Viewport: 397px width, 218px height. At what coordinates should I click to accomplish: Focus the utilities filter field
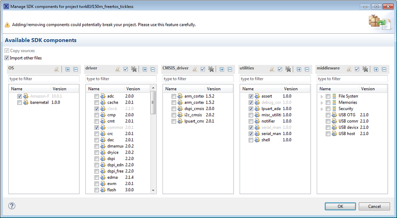click(x=275, y=79)
